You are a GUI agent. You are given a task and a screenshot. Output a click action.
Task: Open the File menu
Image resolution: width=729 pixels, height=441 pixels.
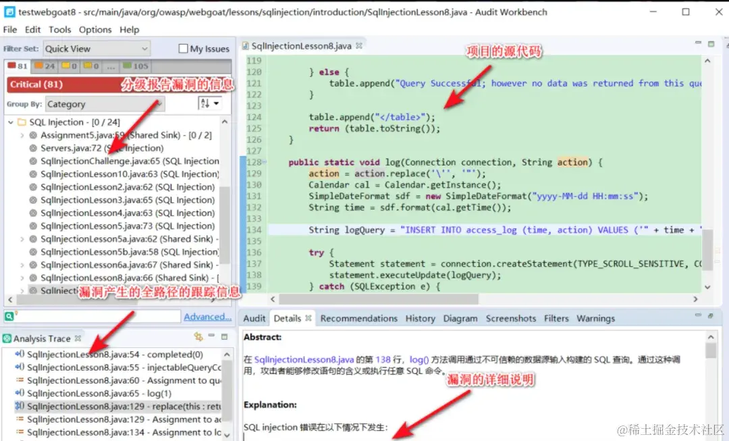(9, 30)
